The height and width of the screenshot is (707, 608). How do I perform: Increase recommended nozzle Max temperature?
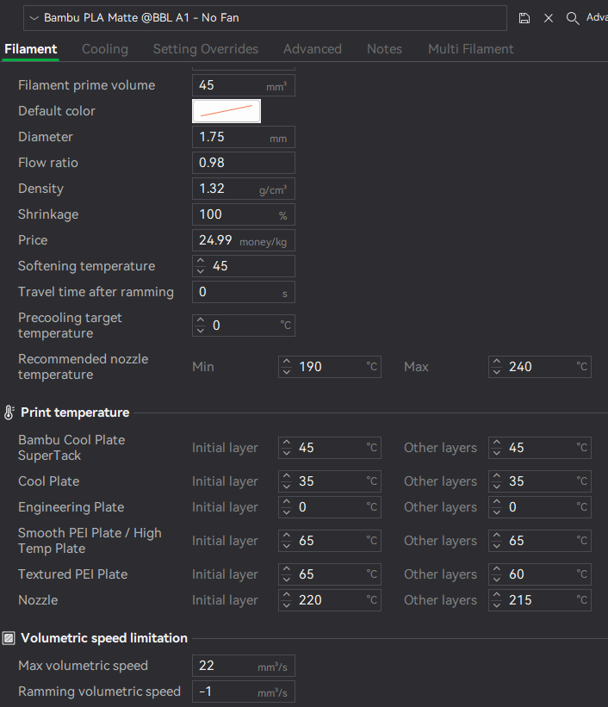tap(497, 362)
